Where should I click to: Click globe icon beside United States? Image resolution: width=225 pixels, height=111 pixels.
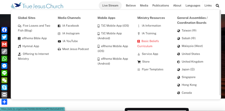click(179, 54)
